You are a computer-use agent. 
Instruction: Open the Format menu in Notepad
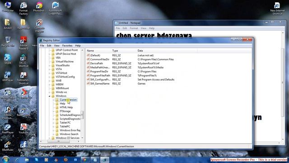point(134,28)
